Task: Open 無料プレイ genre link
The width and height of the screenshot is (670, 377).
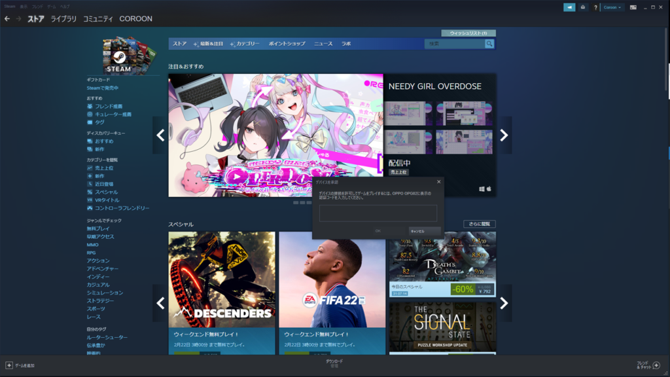Action: click(x=98, y=228)
